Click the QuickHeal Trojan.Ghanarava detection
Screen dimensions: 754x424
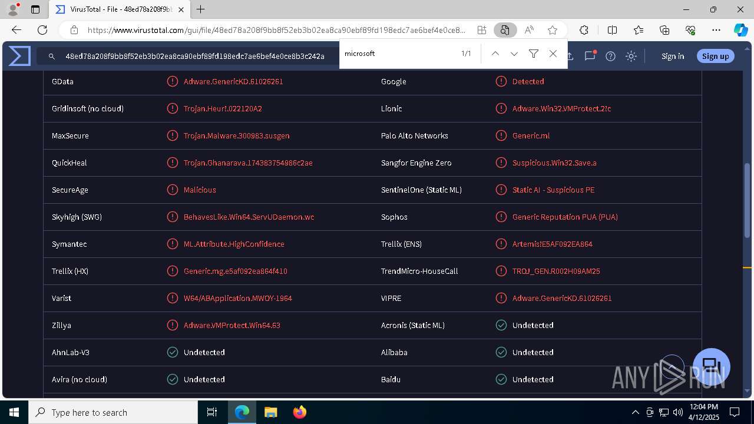[248, 163]
